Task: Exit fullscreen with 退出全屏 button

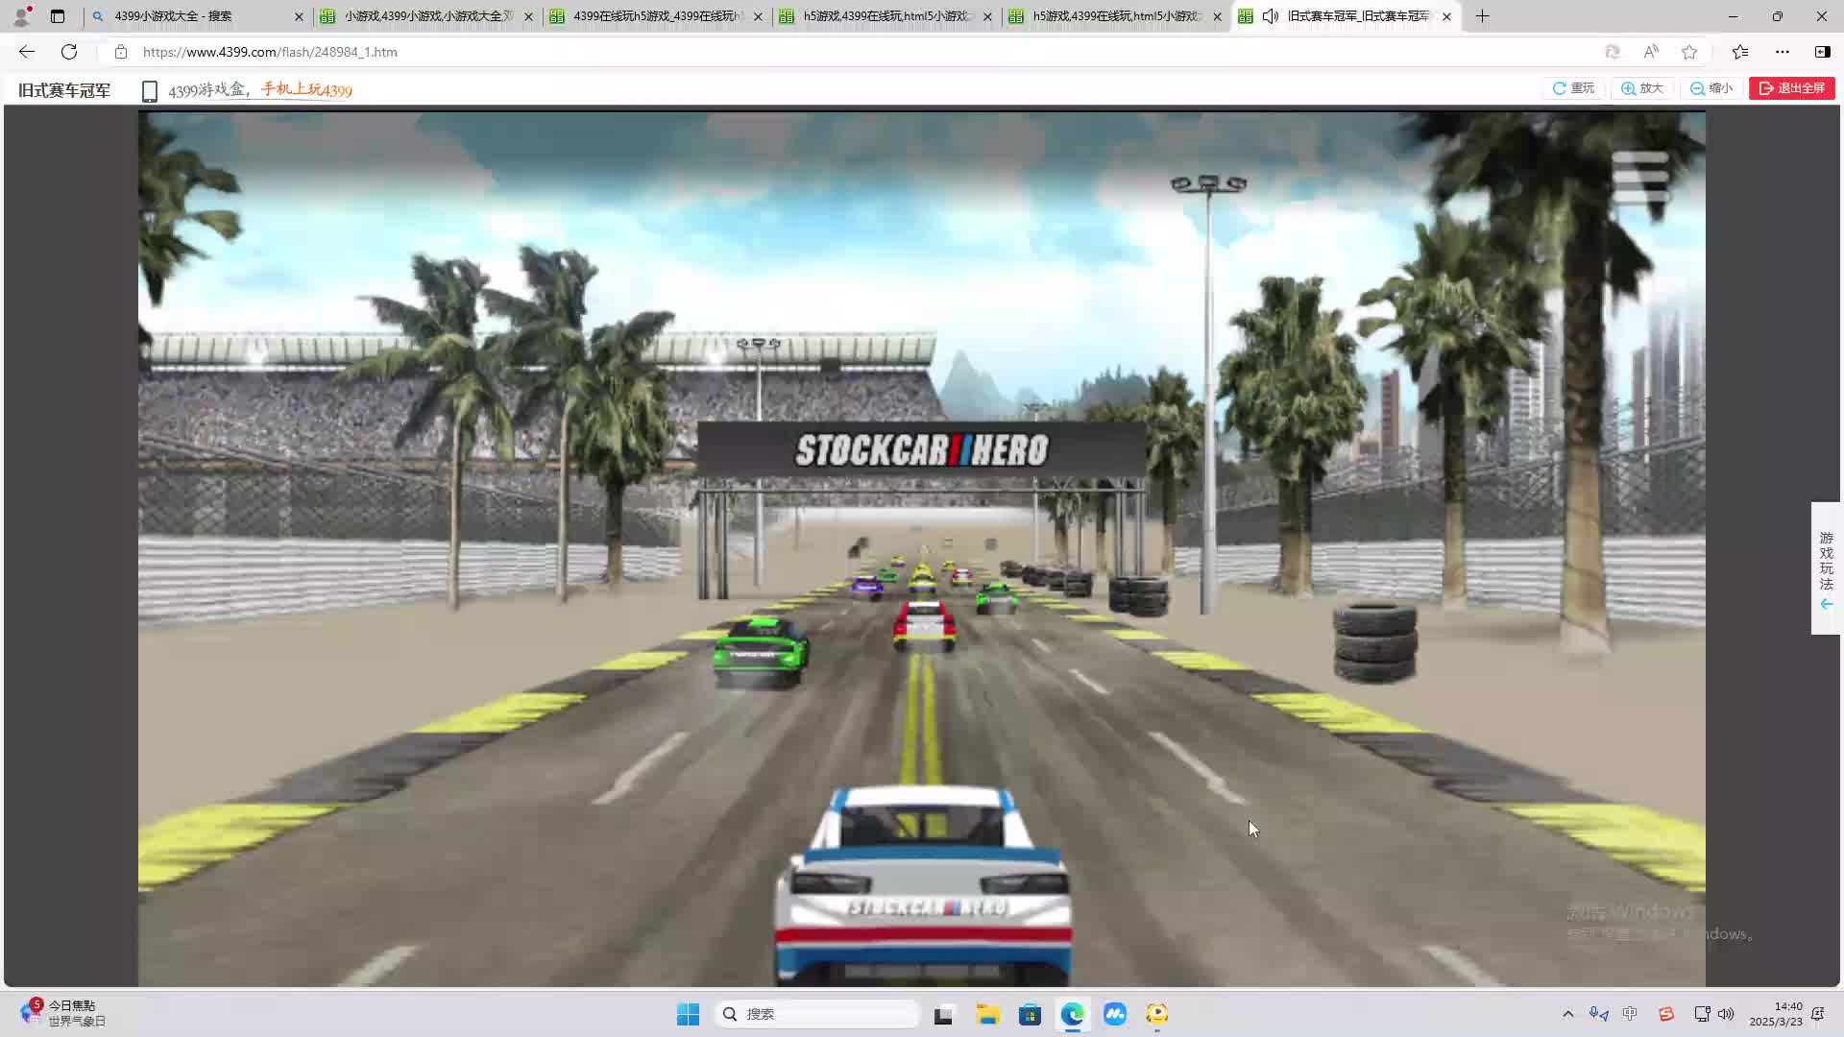Action: coord(1791,88)
